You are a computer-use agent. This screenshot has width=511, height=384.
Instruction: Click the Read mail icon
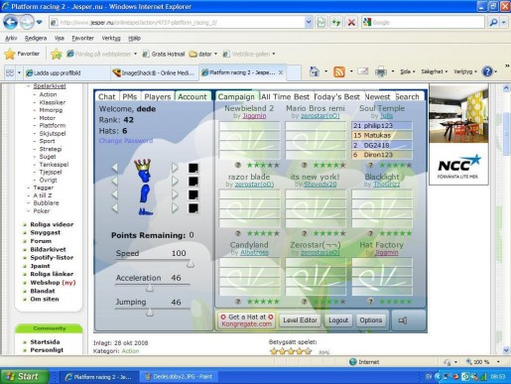[363, 71]
